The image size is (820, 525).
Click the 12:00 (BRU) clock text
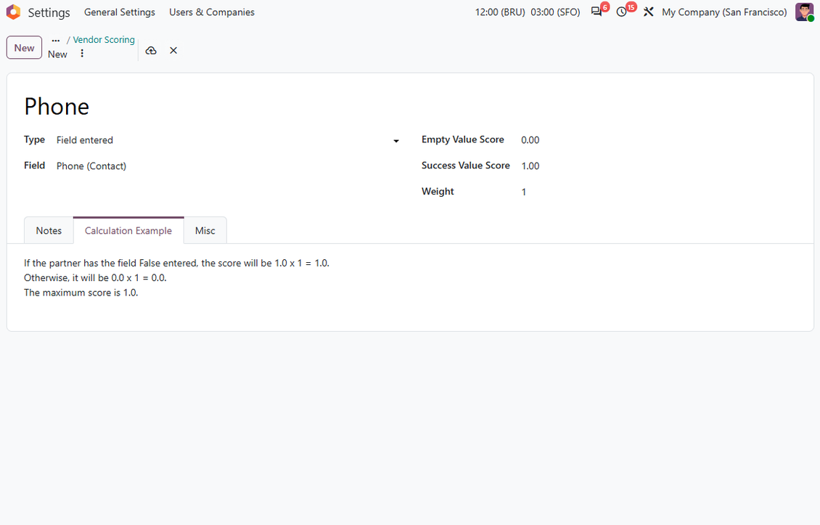coord(500,12)
